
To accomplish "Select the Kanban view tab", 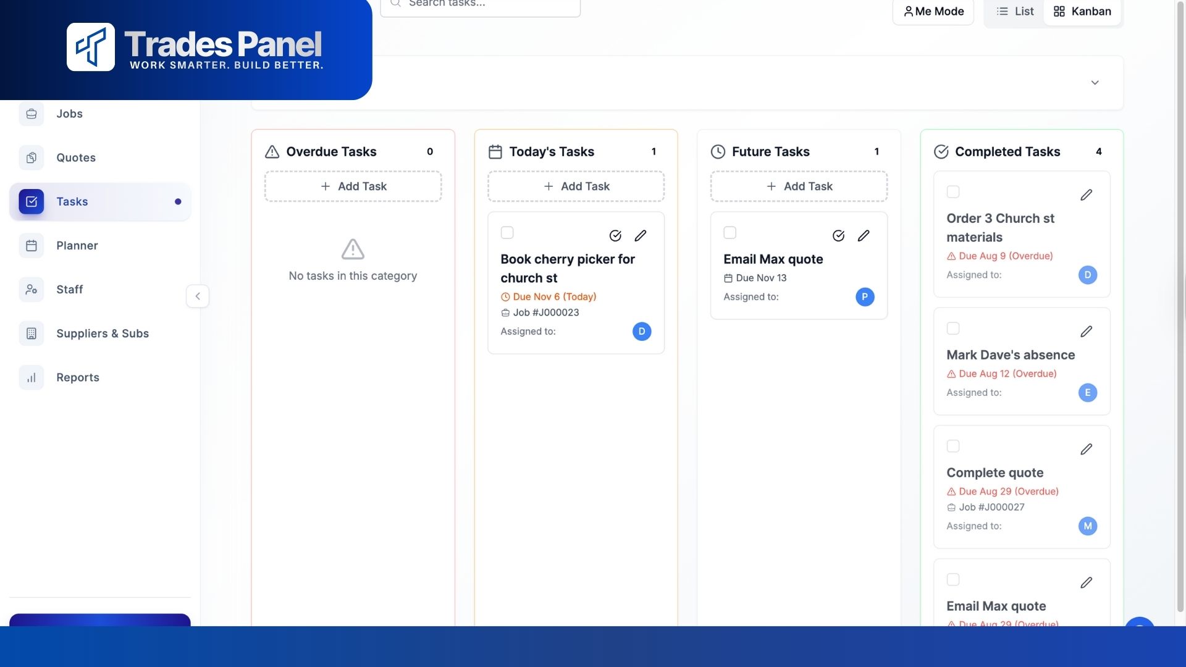I will [x=1082, y=11].
